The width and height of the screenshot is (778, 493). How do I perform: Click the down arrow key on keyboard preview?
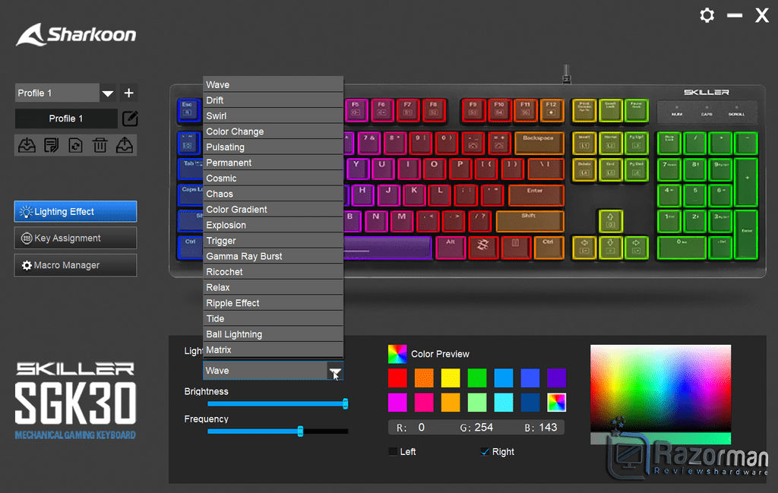pos(610,247)
